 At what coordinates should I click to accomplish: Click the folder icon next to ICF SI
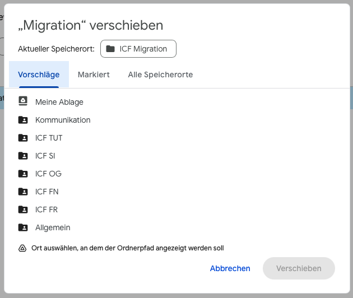(x=22, y=156)
